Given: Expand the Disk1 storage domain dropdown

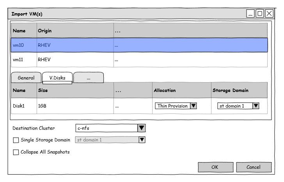Looking at the screenshot, I should point(256,106).
